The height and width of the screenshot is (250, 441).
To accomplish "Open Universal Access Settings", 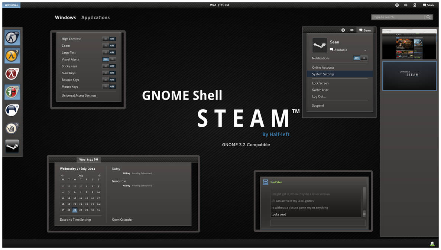I will pos(79,95).
